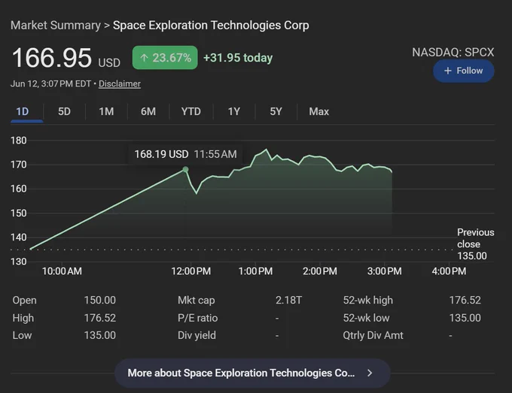
Task: Select the 6M time range tab
Action: (x=148, y=112)
